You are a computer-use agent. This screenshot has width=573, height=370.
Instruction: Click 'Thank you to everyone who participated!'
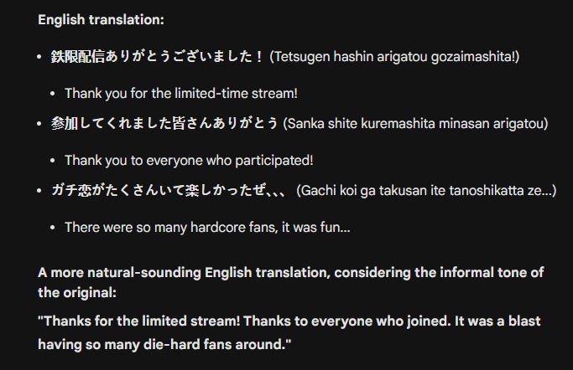click(189, 161)
